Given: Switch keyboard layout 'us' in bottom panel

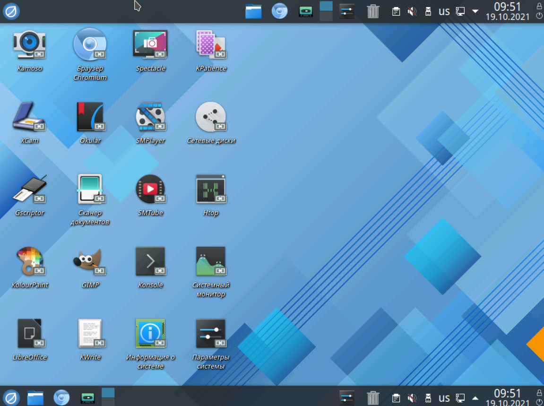Looking at the screenshot, I should (444, 398).
